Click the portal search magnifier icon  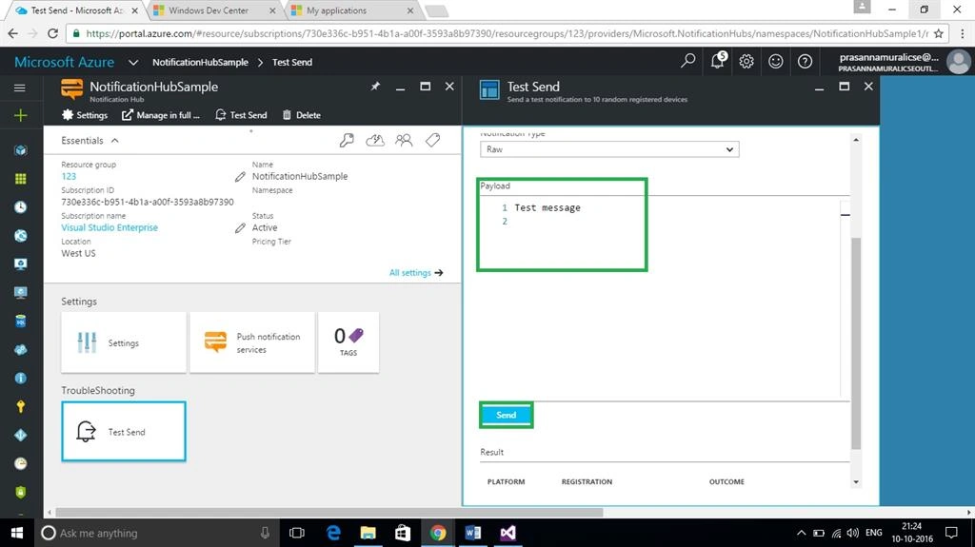[x=687, y=61]
